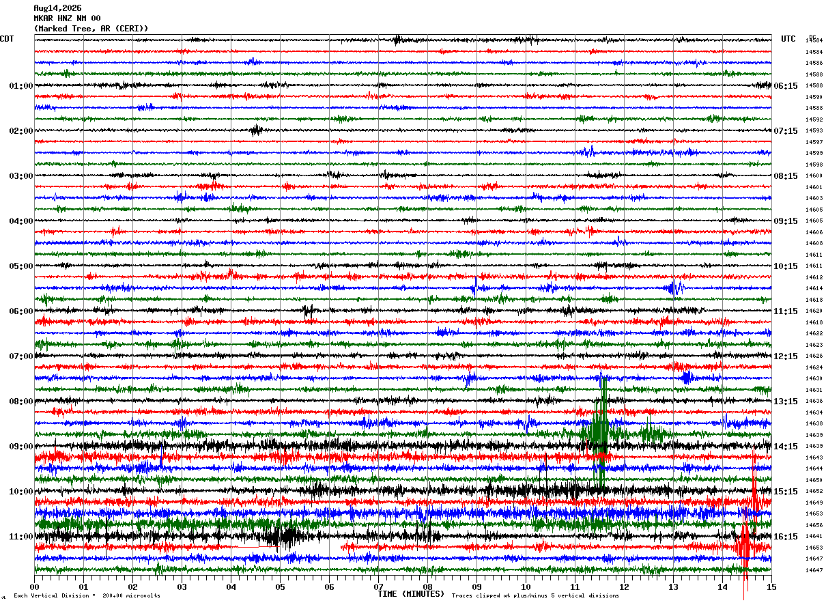Click minute tick label 09 on time axis

pyautogui.click(x=476, y=587)
